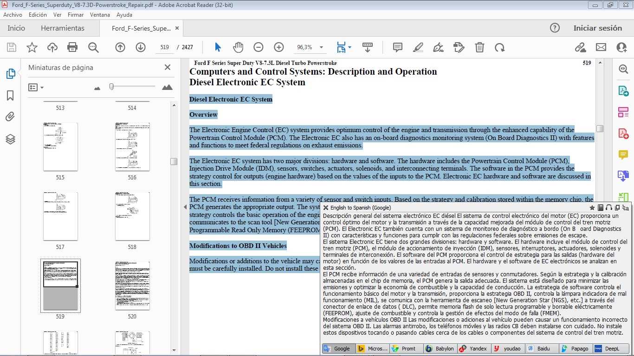Close the Miniaturas de página panel
Image resolution: width=634 pixels, height=356 pixels.
(x=168, y=67)
